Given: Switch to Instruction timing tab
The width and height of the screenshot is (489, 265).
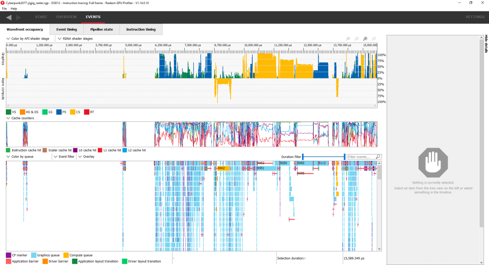Looking at the screenshot, I should pyautogui.click(x=141, y=29).
